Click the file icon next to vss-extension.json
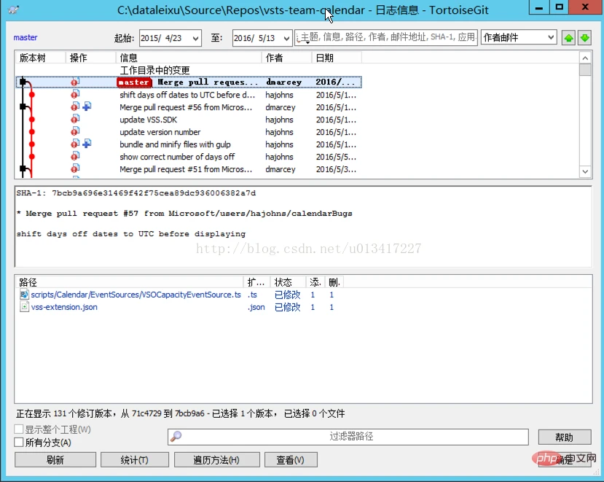 (24, 307)
